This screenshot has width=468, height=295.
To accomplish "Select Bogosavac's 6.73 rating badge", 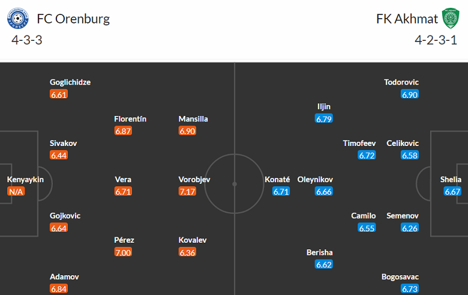I will point(410,289).
